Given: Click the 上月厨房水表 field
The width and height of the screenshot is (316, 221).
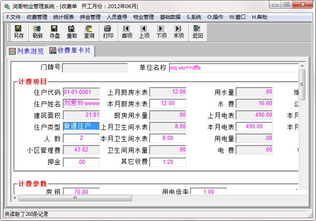Looking at the screenshot, I should point(167,92).
